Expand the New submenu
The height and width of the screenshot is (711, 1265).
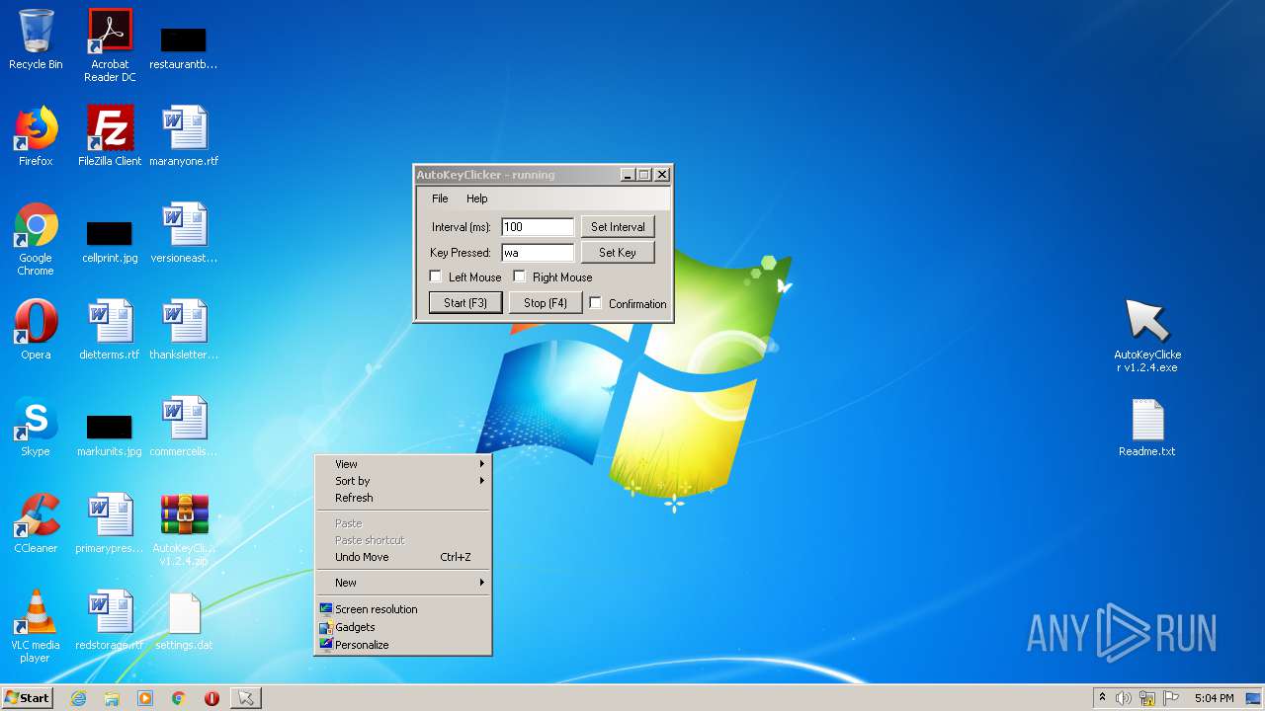tap(403, 583)
